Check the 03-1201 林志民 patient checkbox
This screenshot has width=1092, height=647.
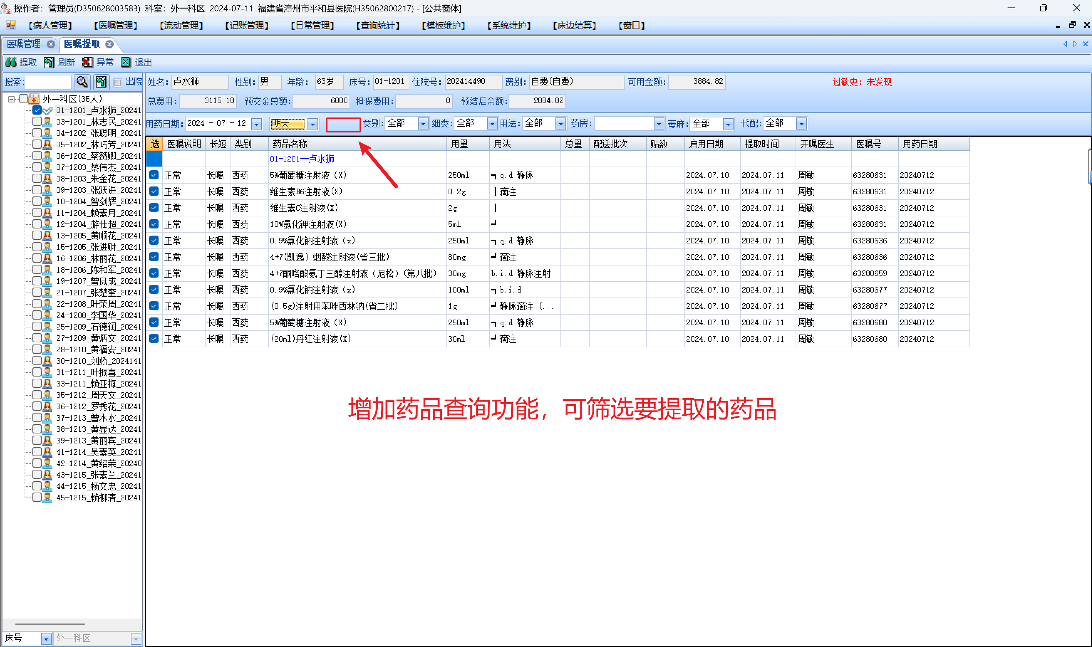coord(37,121)
